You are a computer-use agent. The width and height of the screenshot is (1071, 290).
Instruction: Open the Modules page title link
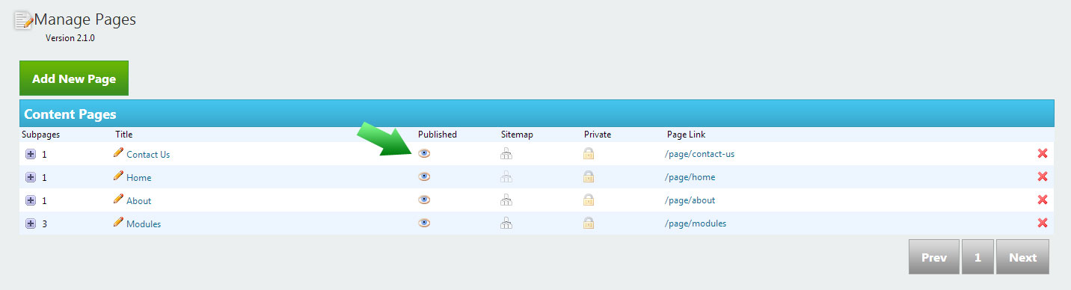(144, 224)
